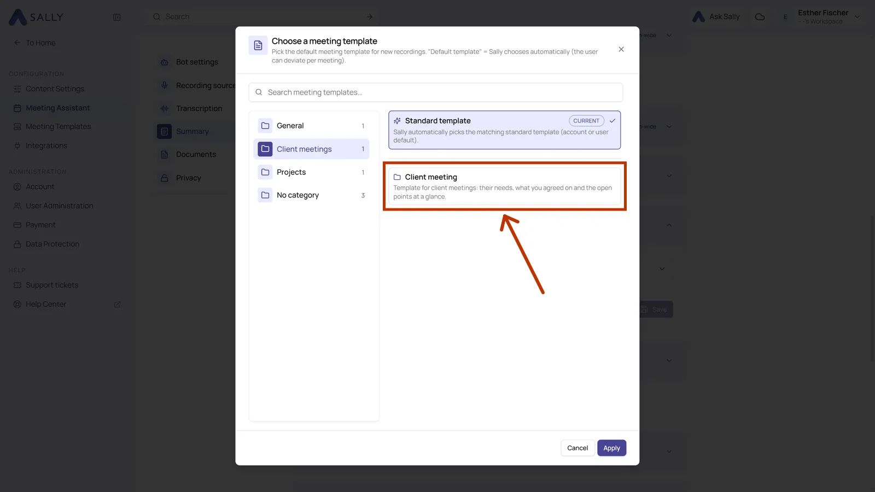Screen dimensions: 875x492
Task: Click the Standard template checkmark icon
Action: tap(612, 121)
